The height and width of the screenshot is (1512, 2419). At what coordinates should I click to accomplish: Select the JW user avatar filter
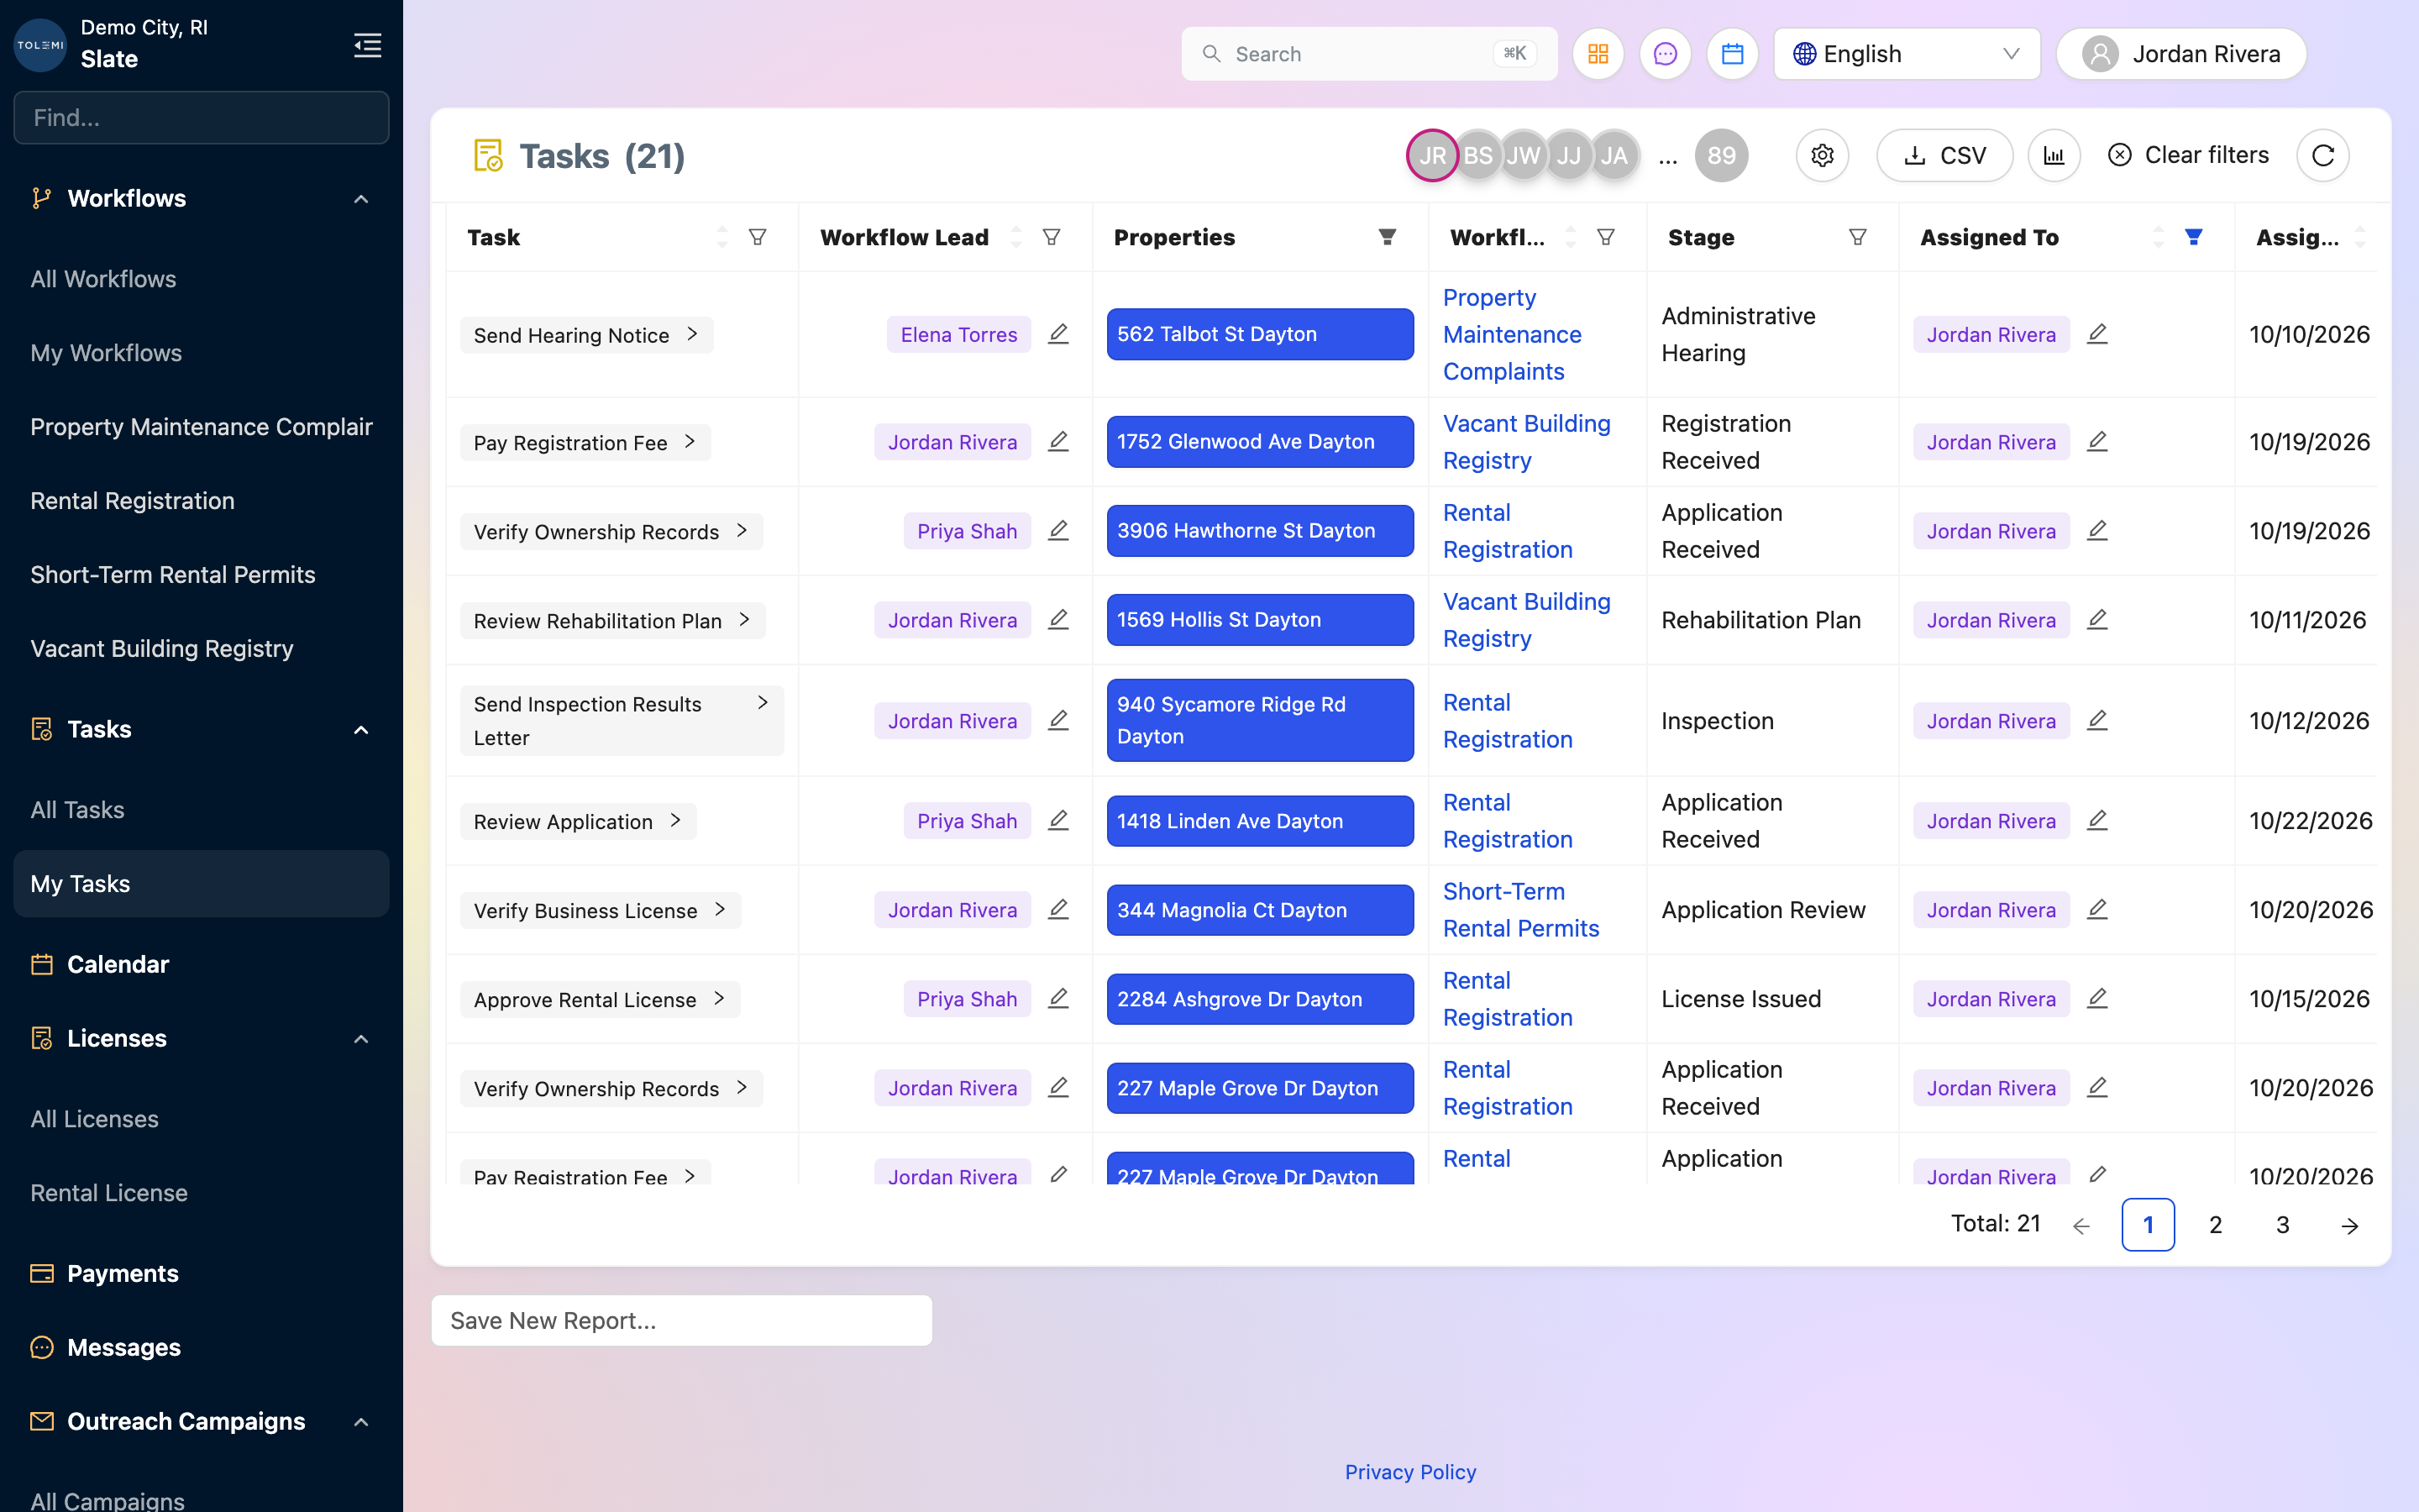pyautogui.click(x=1522, y=156)
